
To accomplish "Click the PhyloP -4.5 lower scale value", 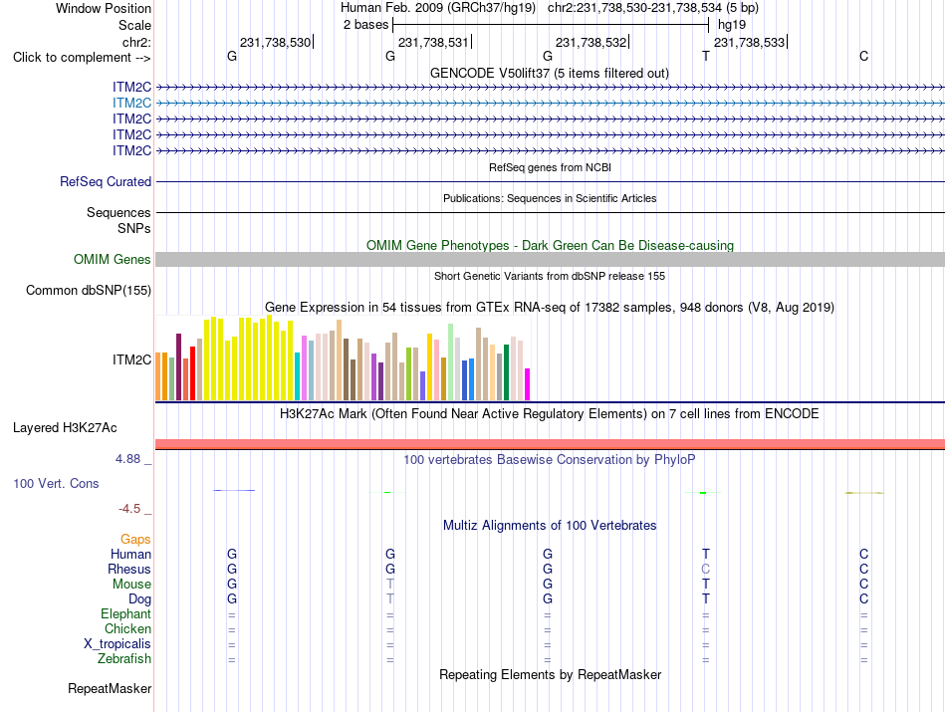I will pyautogui.click(x=129, y=509).
